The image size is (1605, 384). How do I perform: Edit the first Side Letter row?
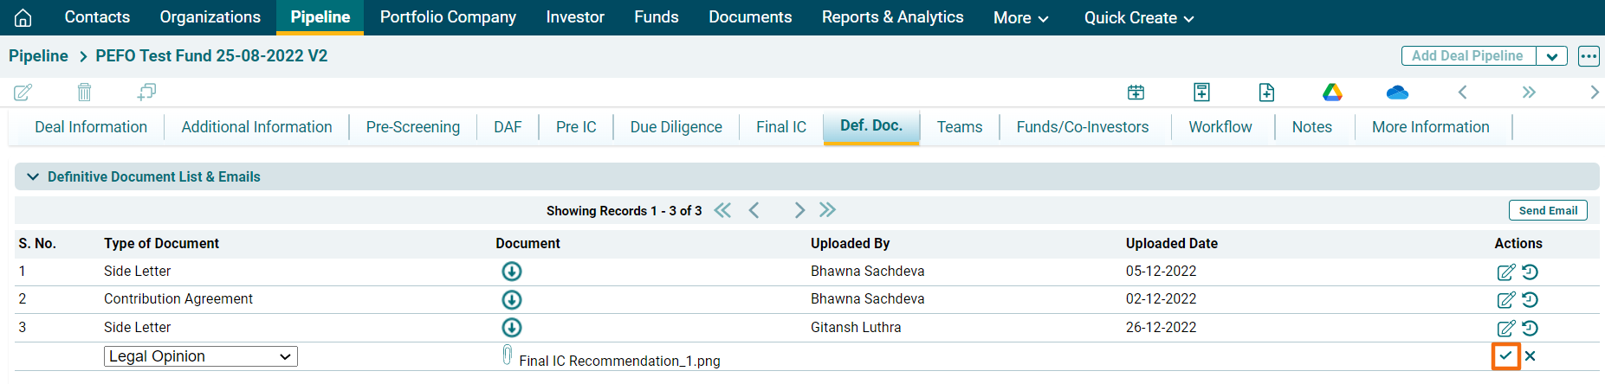click(x=1505, y=272)
